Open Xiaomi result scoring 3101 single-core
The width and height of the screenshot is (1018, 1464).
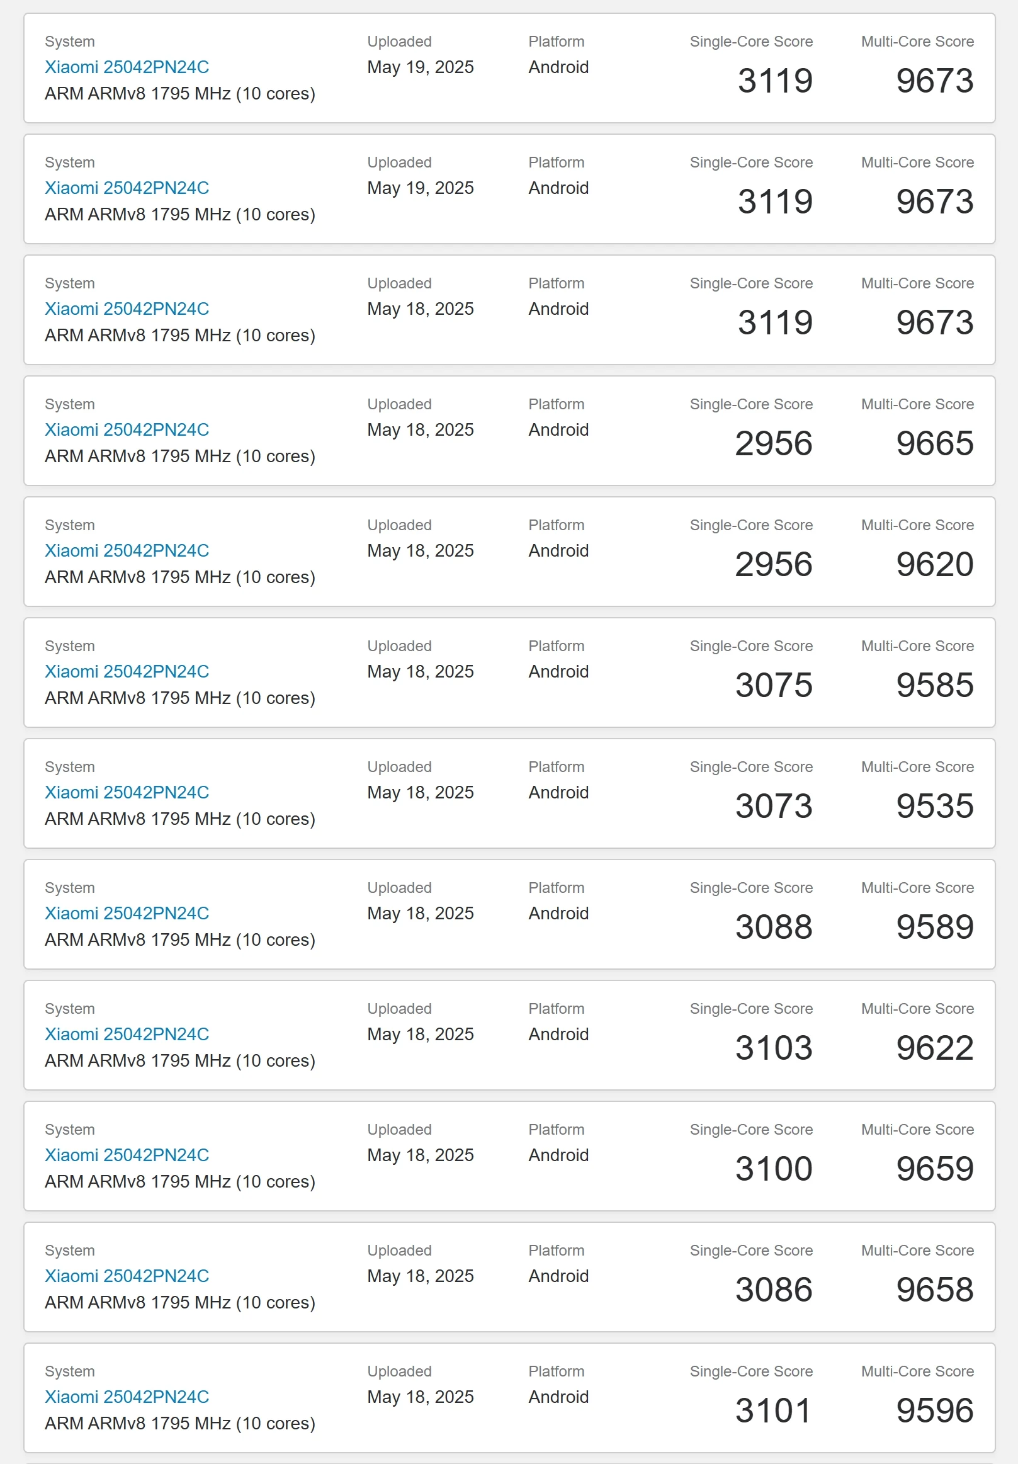point(126,1397)
